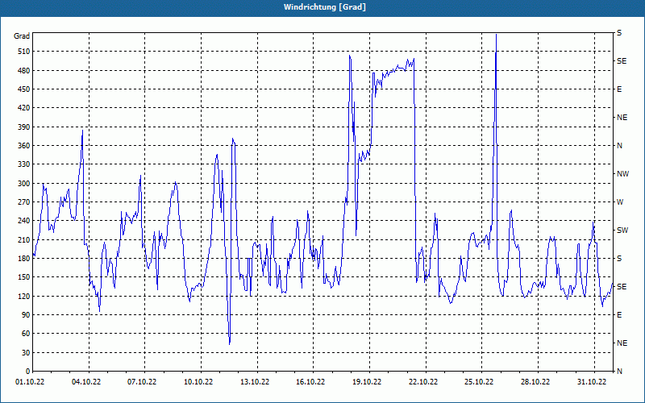645x403 pixels.
Task: Click the date label 07.10.22
Action: (142, 382)
